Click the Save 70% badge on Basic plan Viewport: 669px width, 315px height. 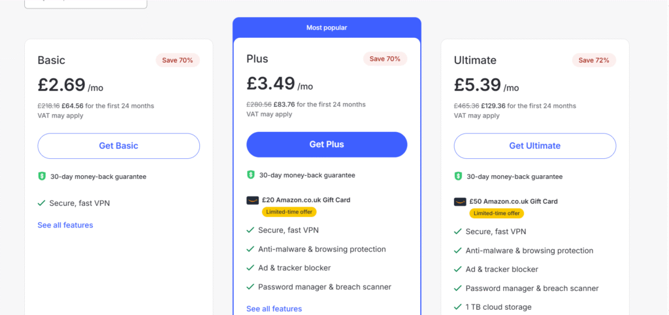[178, 60]
